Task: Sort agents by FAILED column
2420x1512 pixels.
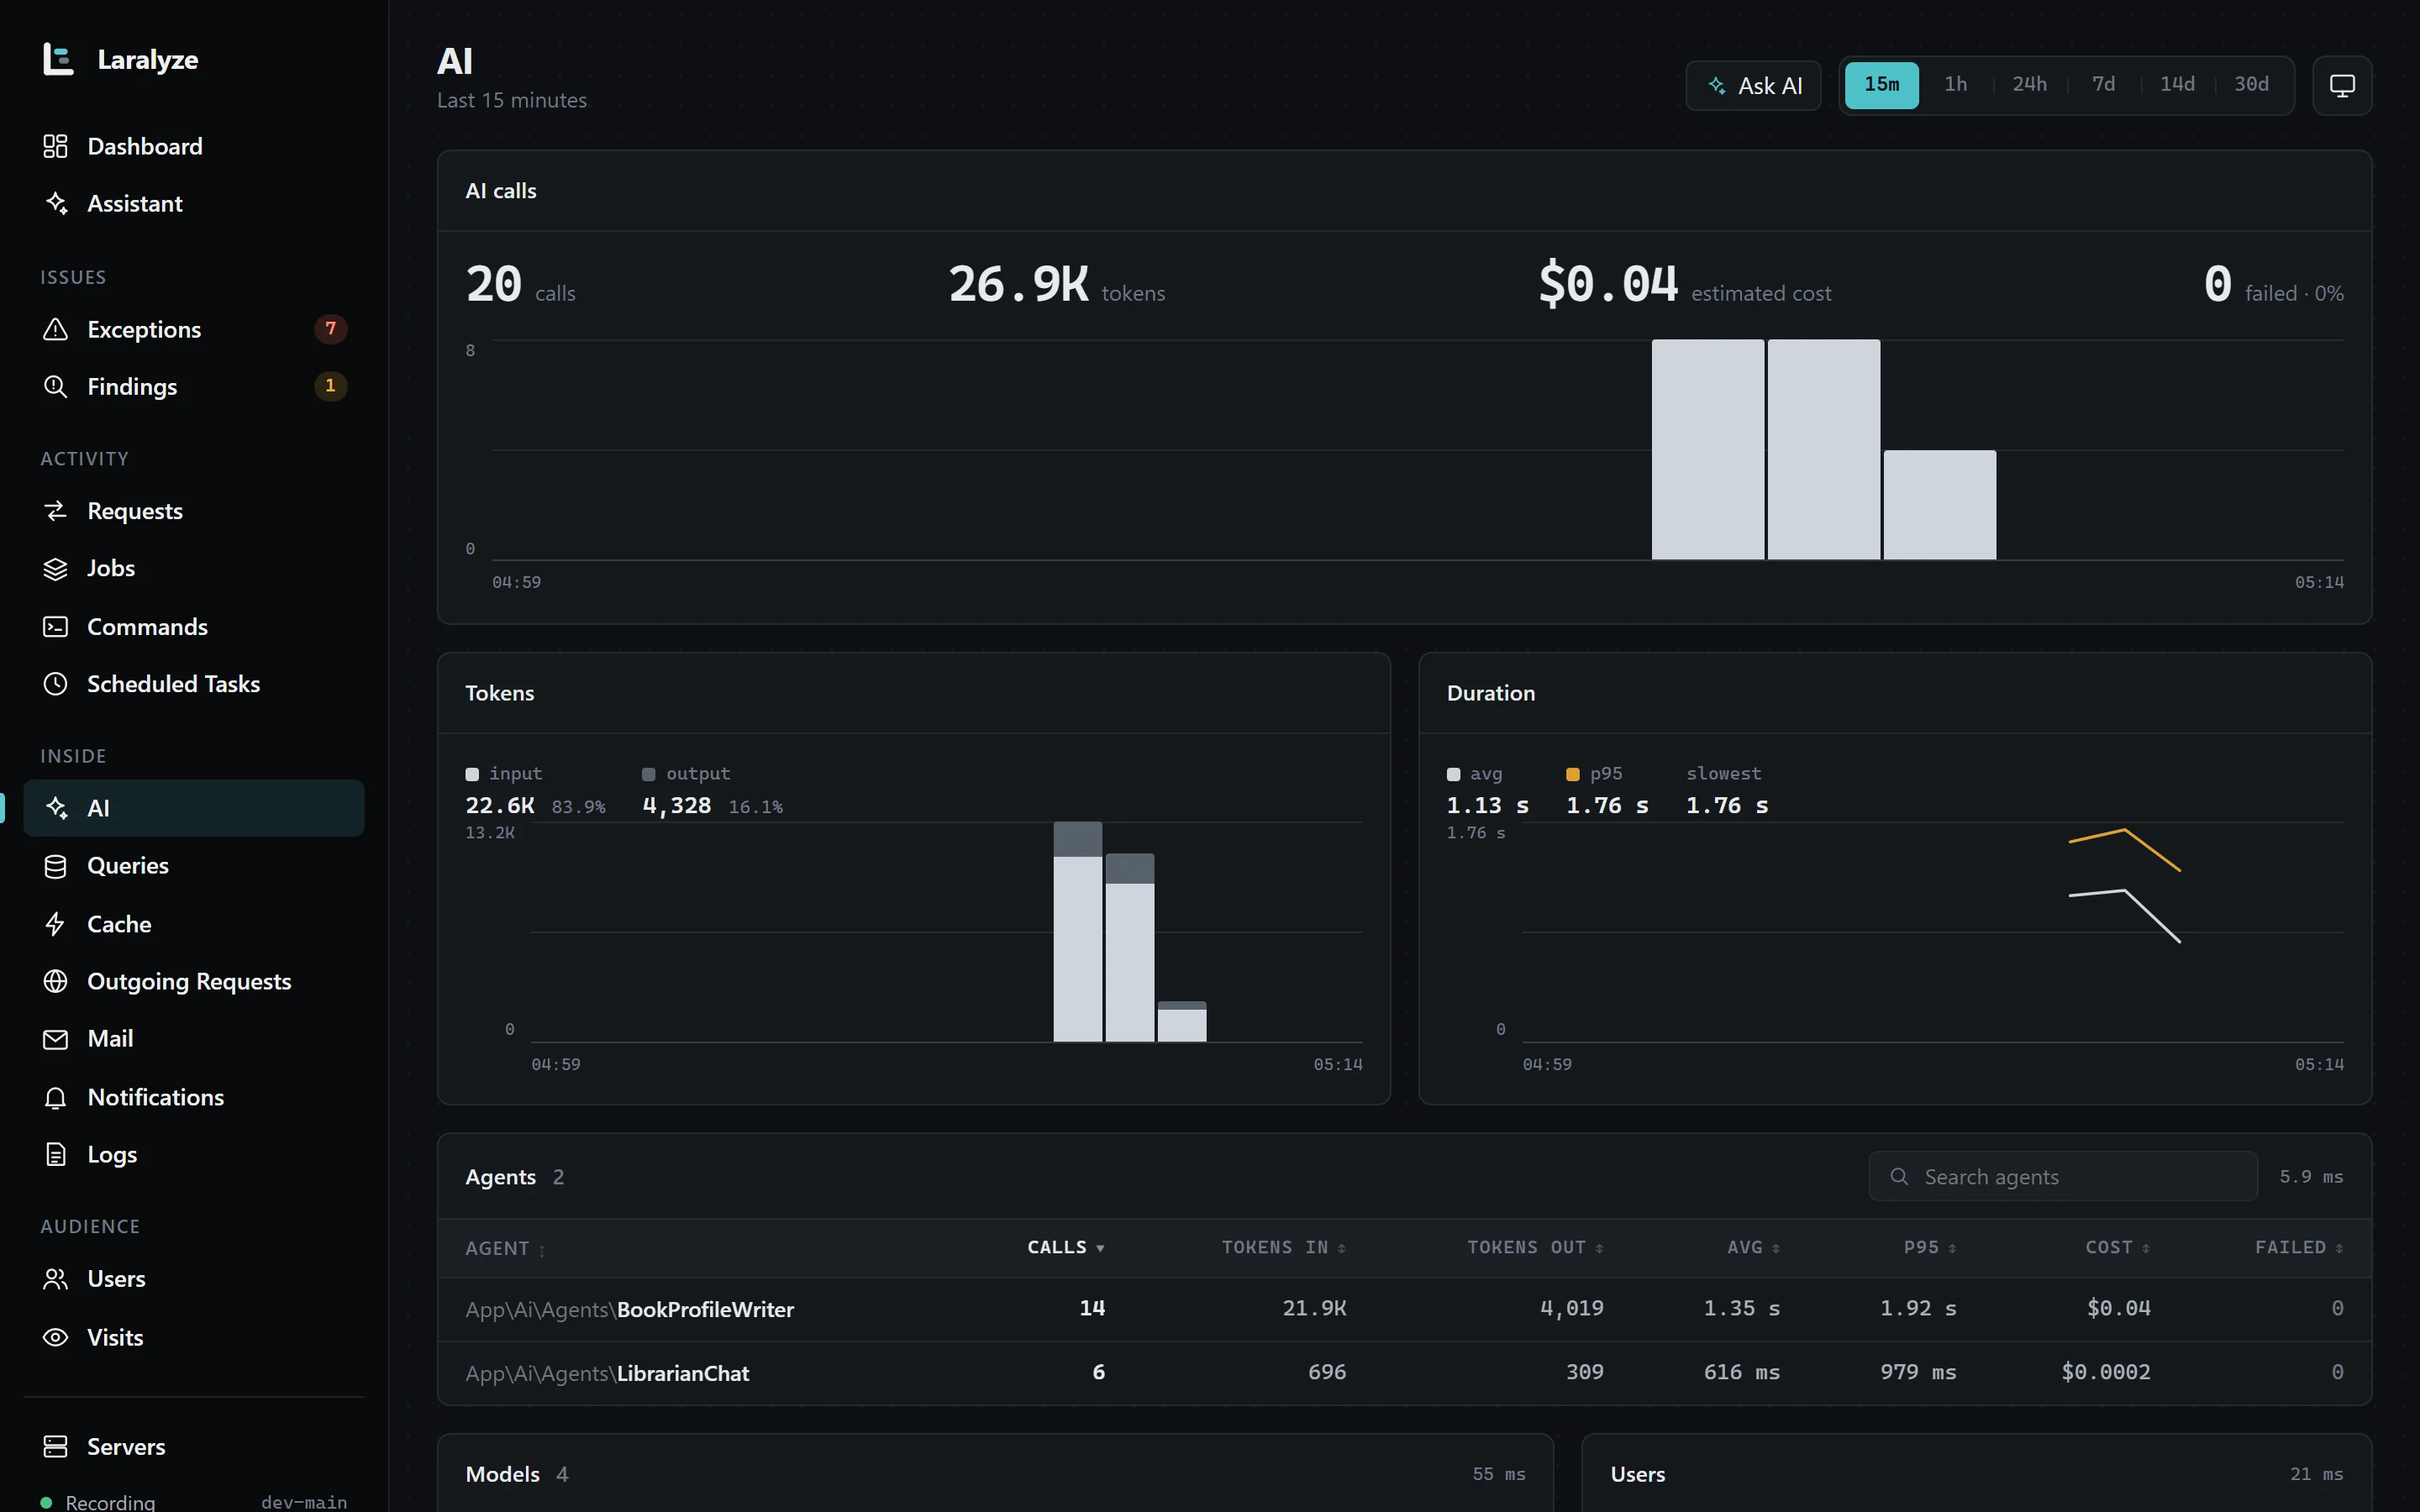Action: click(x=2298, y=1247)
